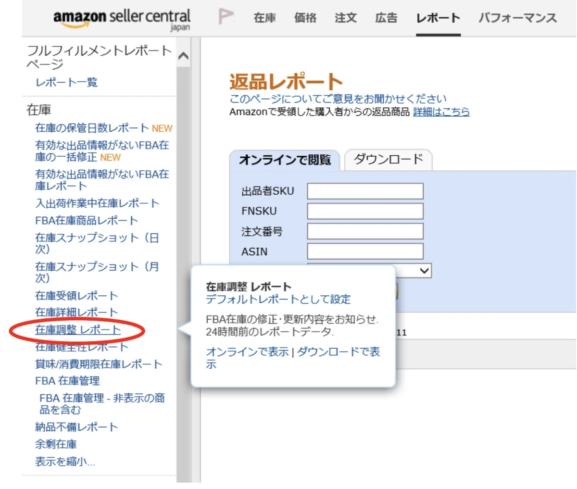This screenshot has height=489, width=577.
Task: Open 詳細はこちら link
Action: (441, 112)
